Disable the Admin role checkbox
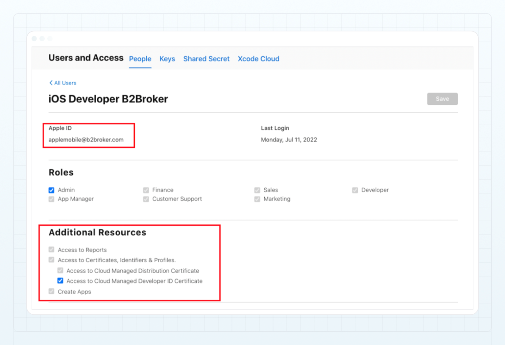 [51, 190]
